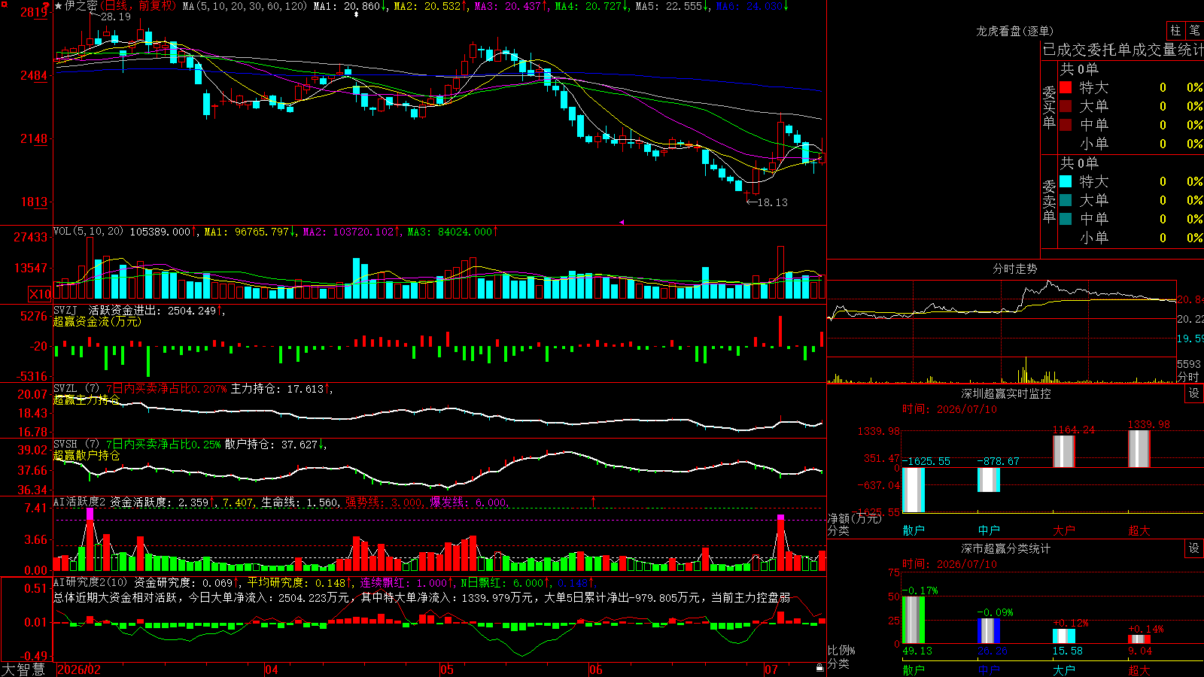Click the X10 volume multiplier box

coord(40,294)
